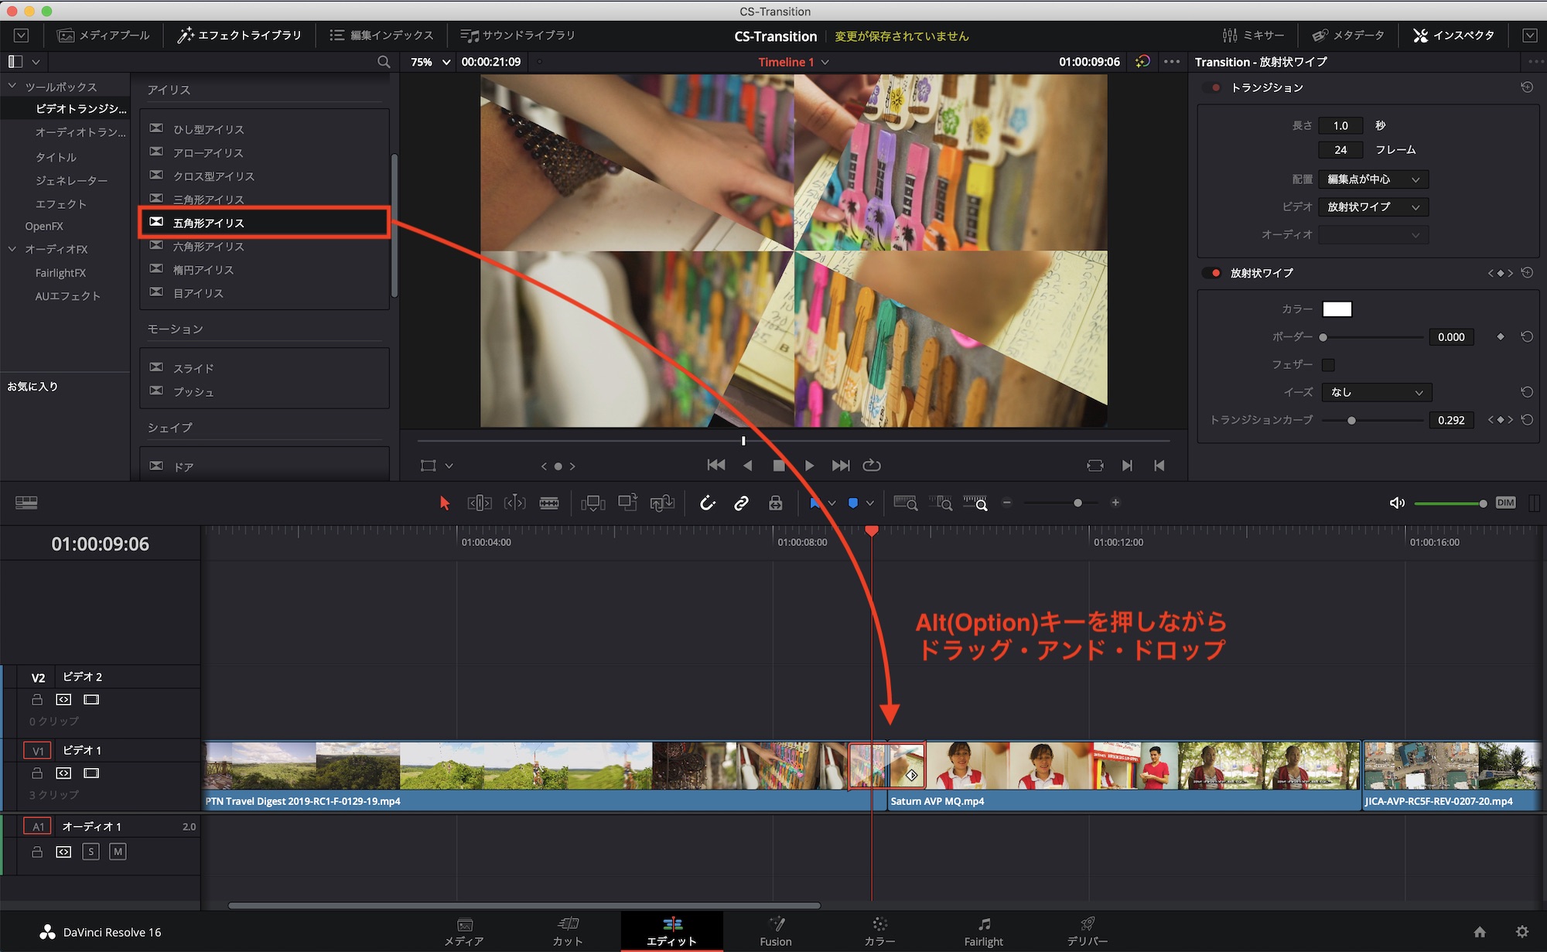Screen dimensions: 1547x952
Task: Open the メディアプール panel
Action: (103, 36)
